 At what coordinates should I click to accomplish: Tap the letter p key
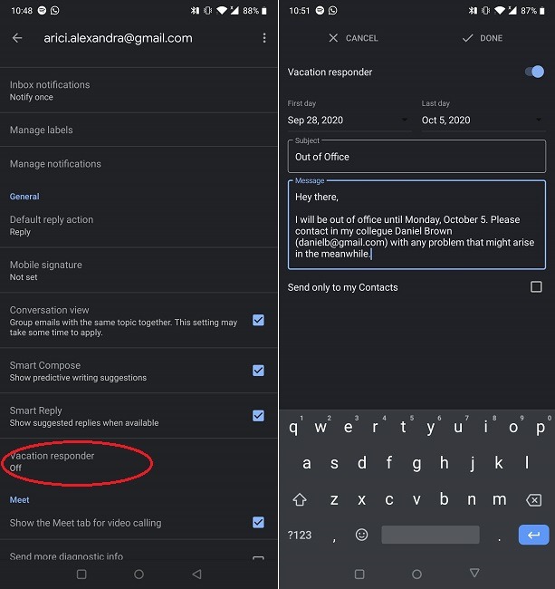[541, 427]
